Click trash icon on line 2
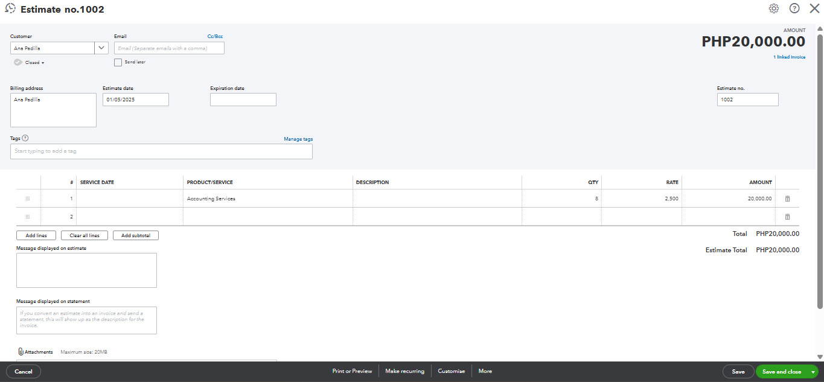This screenshot has height=382, width=824. point(787,217)
